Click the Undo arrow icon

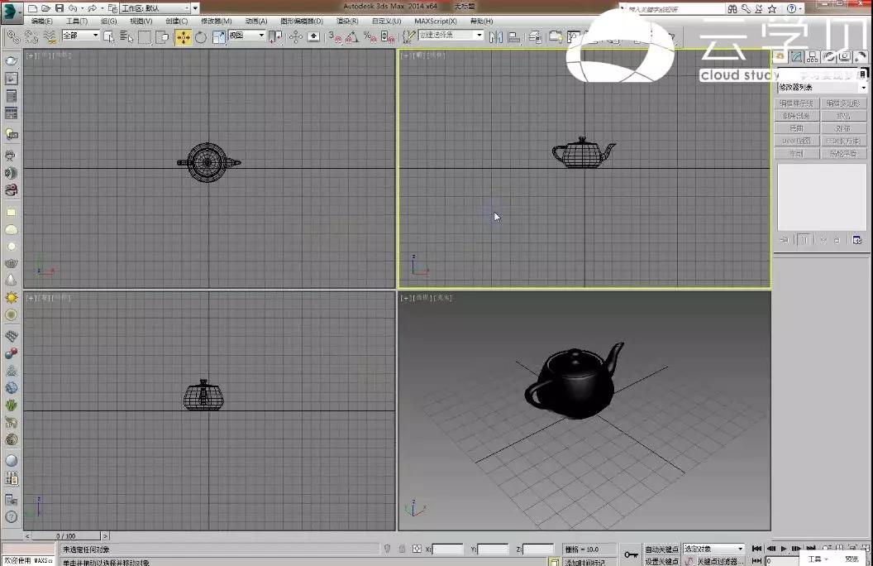pos(73,8)
